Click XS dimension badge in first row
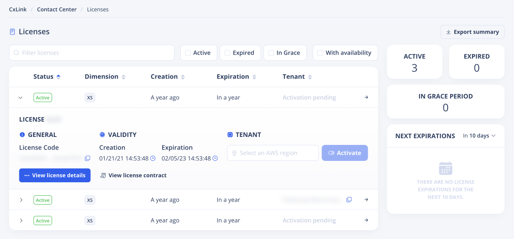The height and width of the screenshot is (239, 514). 90,97
